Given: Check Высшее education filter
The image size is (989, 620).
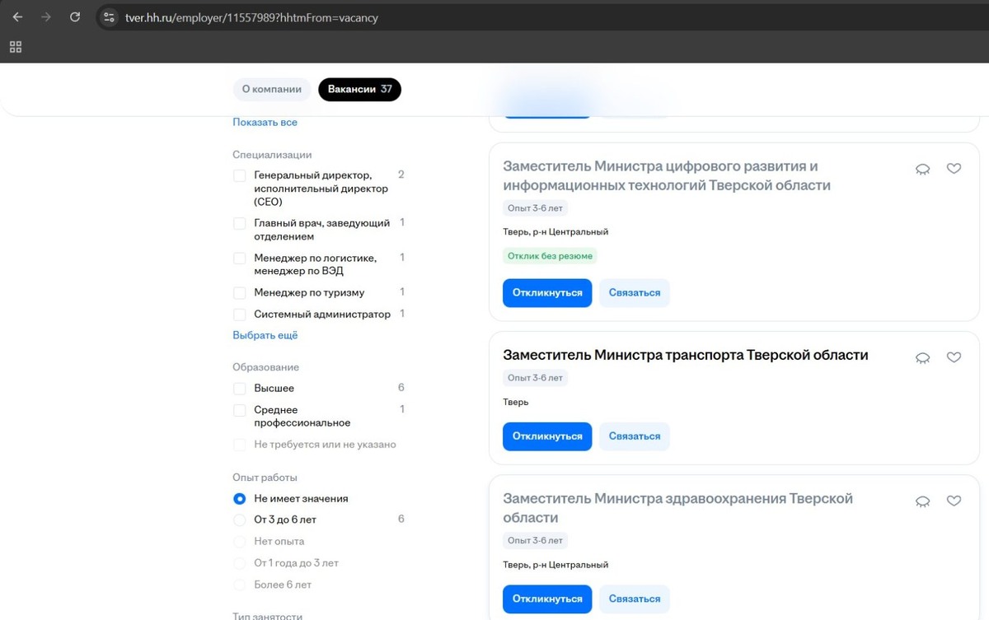Looking at the screenshot, I should 240,388.
